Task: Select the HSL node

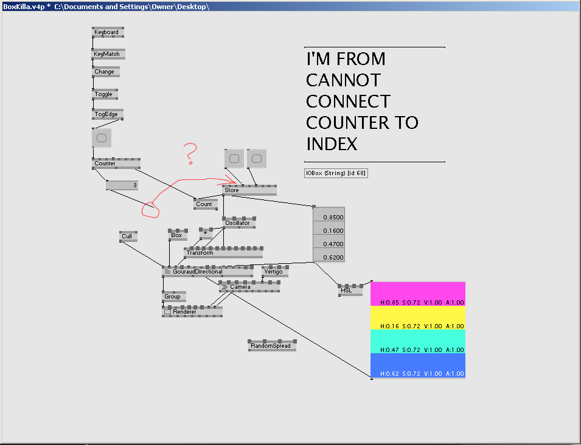Action: 350,291
